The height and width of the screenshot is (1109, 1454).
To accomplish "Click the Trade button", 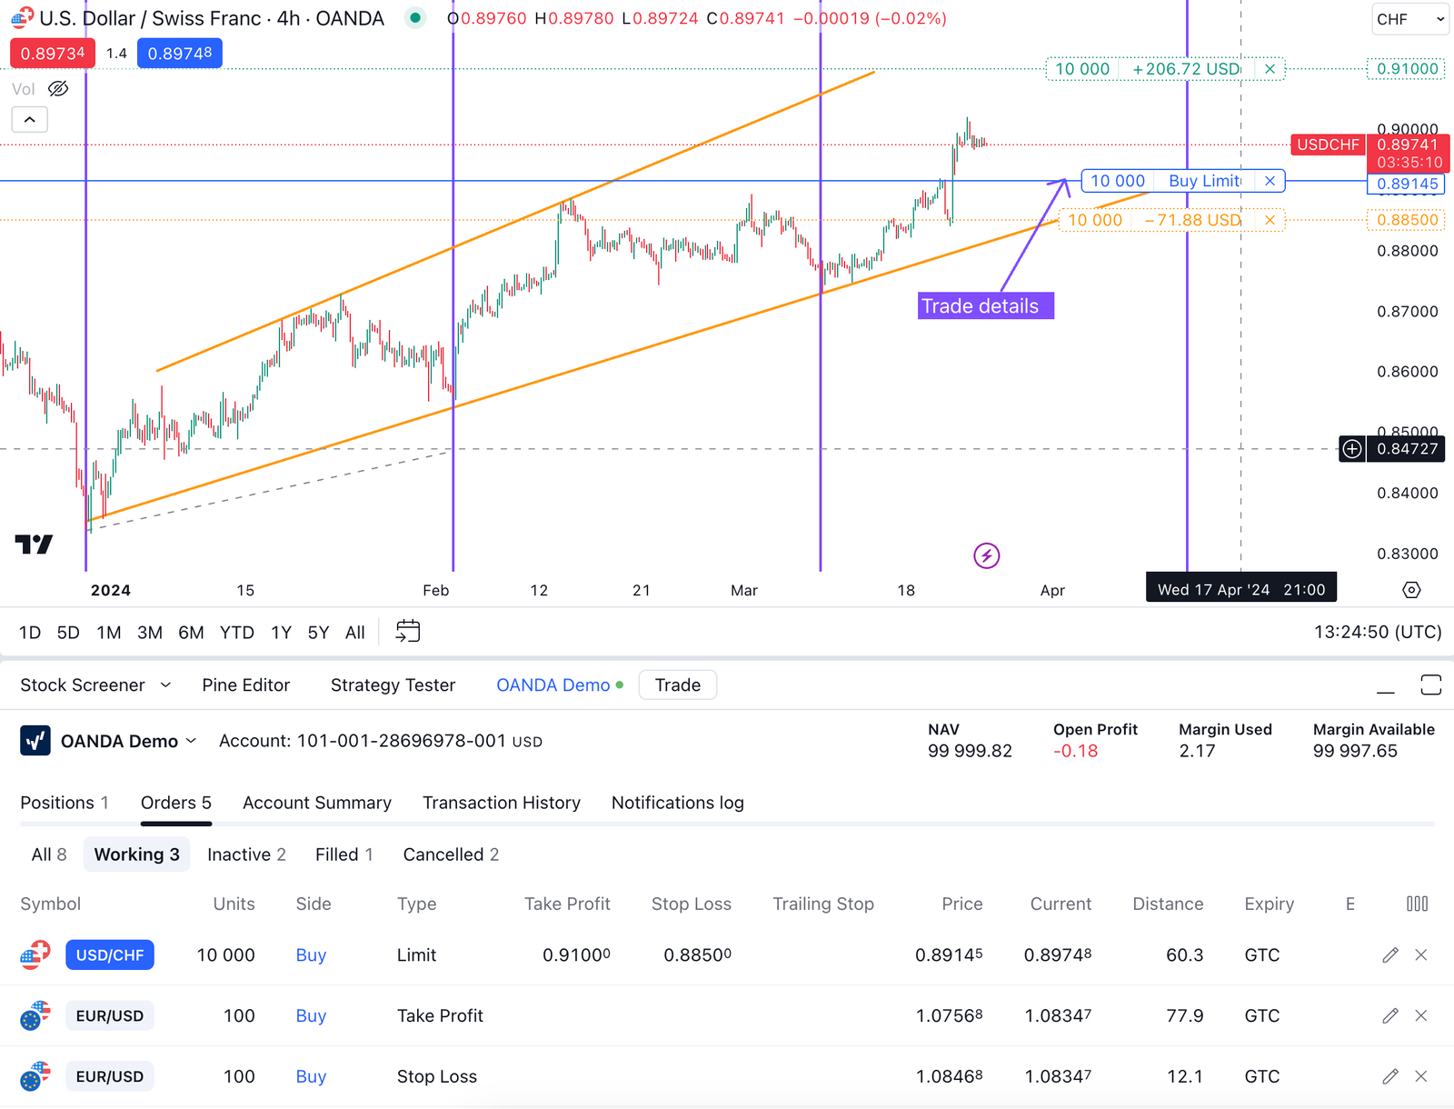I will (677, 684).
